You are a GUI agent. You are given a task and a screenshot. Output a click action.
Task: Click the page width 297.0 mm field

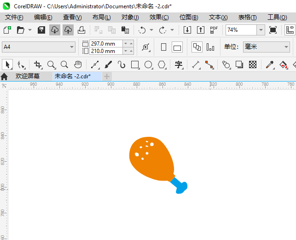(106, 44)
